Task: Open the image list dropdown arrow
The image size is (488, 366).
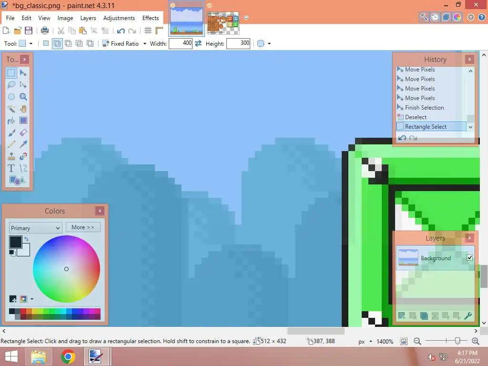Action: tap(246, 18)
